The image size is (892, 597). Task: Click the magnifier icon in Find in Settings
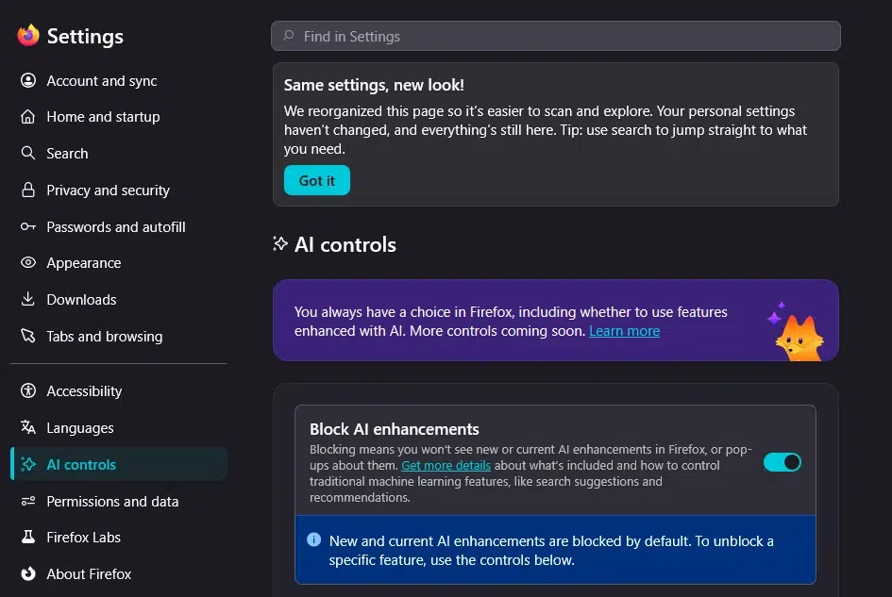coord(289,36)
